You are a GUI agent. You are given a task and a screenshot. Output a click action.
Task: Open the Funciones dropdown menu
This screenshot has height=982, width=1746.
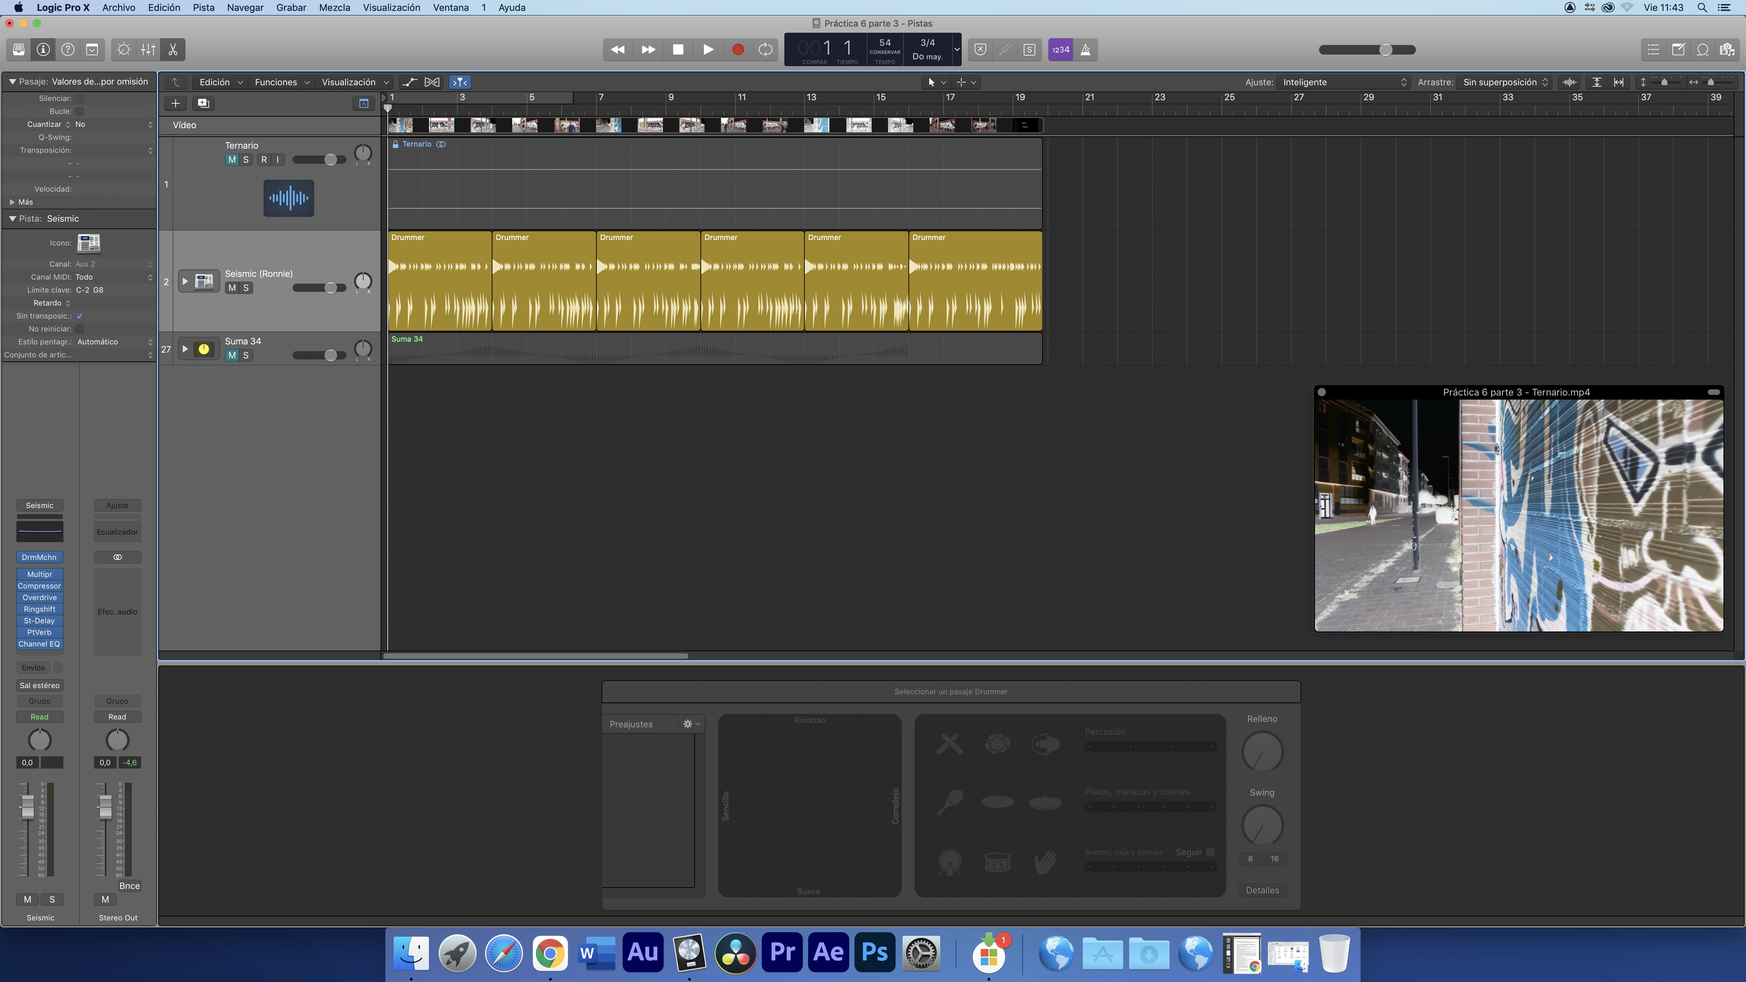(281, 82)
